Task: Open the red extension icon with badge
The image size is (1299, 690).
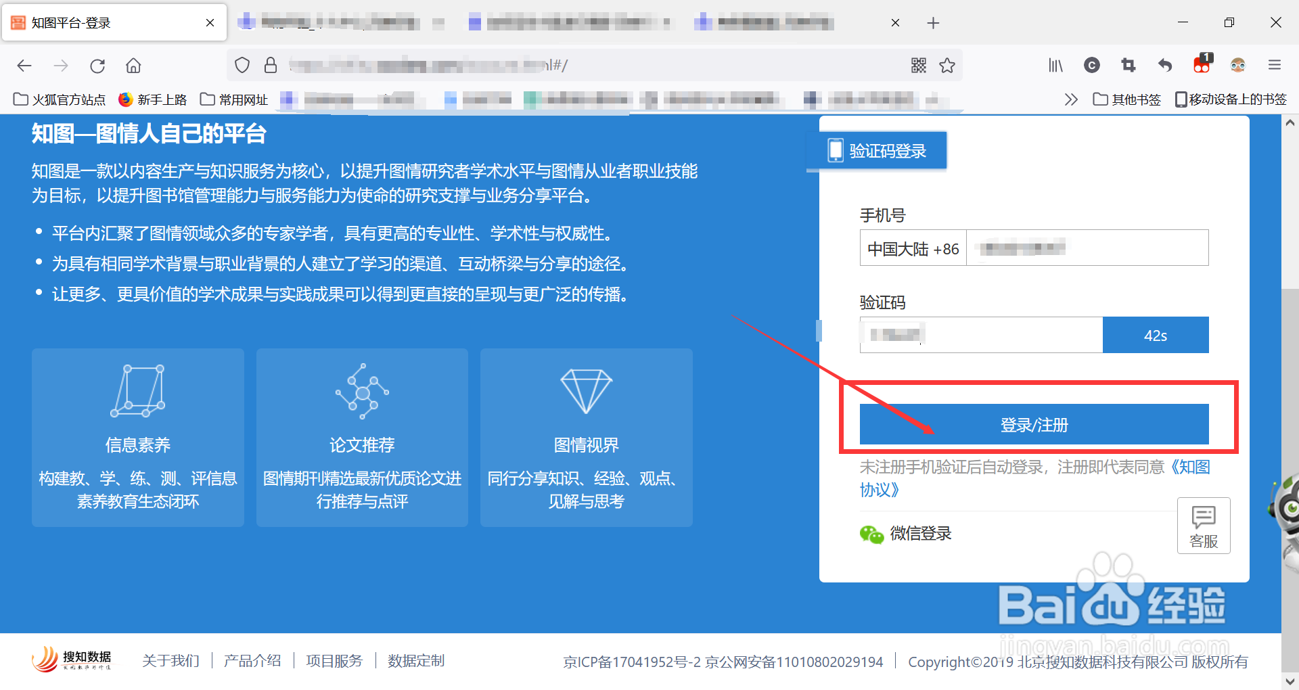Action: tap(1202, 64)
